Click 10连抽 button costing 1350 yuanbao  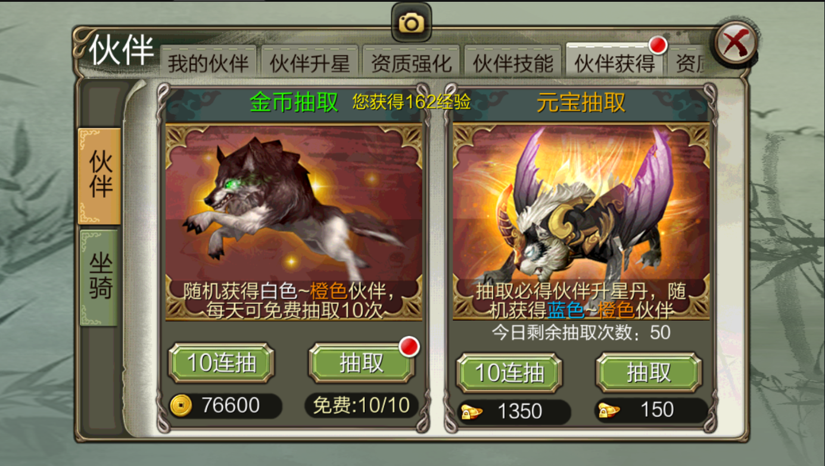(509, 372)
